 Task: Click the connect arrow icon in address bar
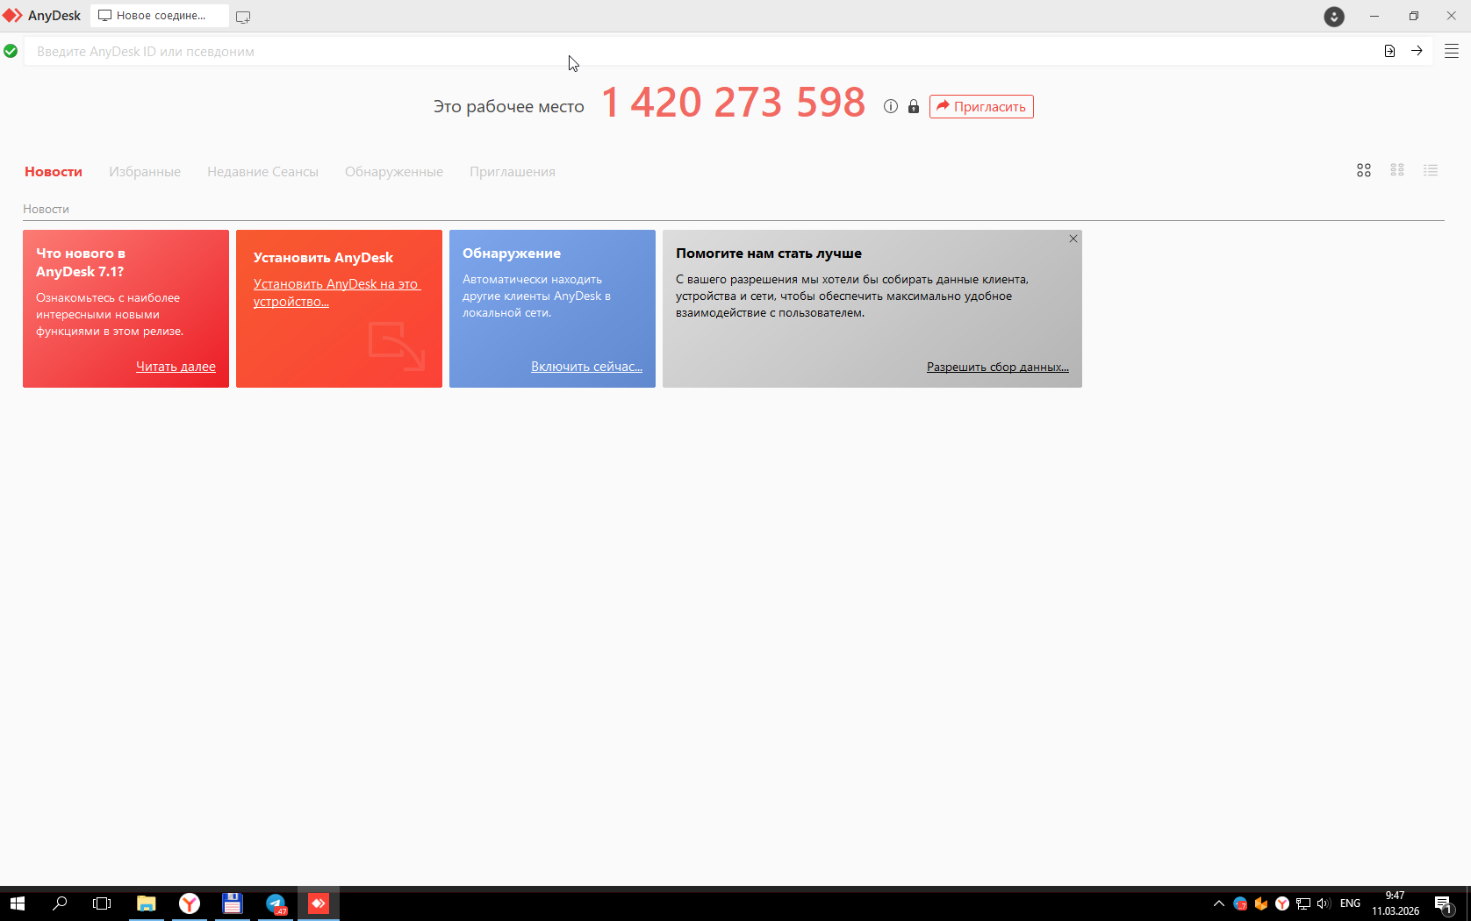click(x=1417, y=51)
